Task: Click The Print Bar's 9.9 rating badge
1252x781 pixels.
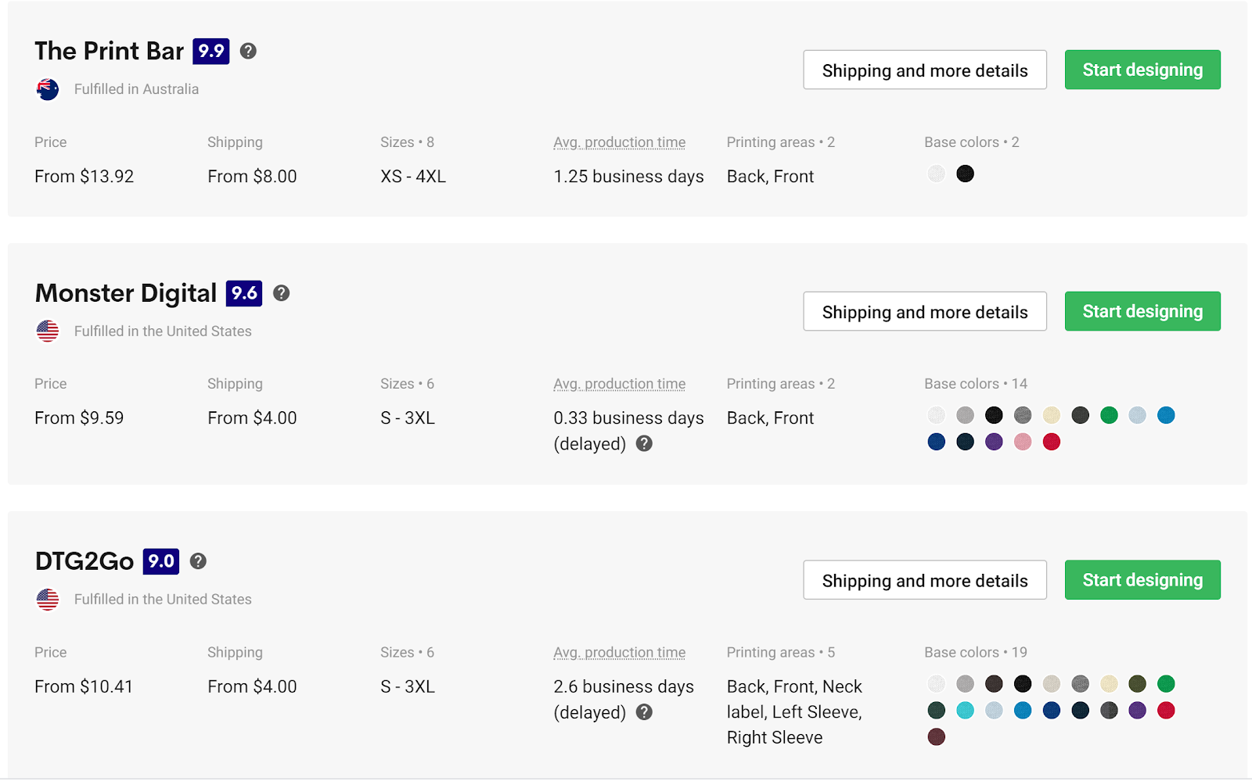Action: [x=211, y=52]
